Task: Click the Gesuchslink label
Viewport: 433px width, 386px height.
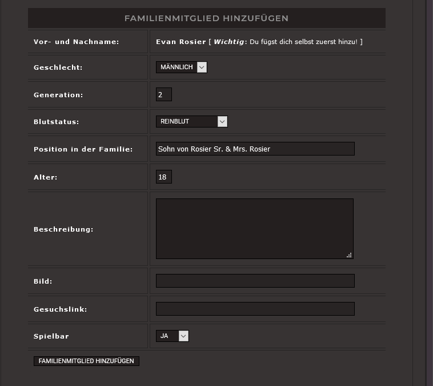Action: click(60, 309)
